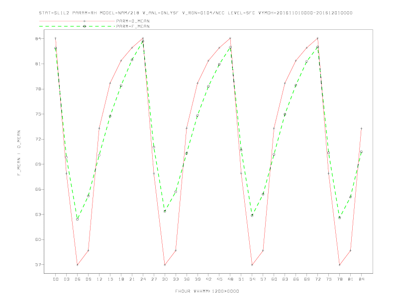Viewport: 394px width, 304px height.
Task: Click x-axis forecast hour label 51
Action: pyautogui.click(x=241, y=279)
